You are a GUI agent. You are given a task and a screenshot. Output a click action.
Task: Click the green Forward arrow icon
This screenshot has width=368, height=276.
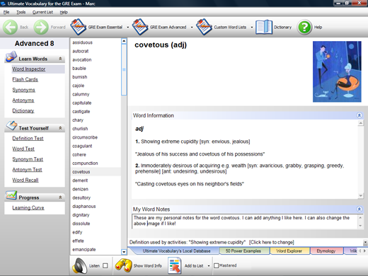(41, 27)
